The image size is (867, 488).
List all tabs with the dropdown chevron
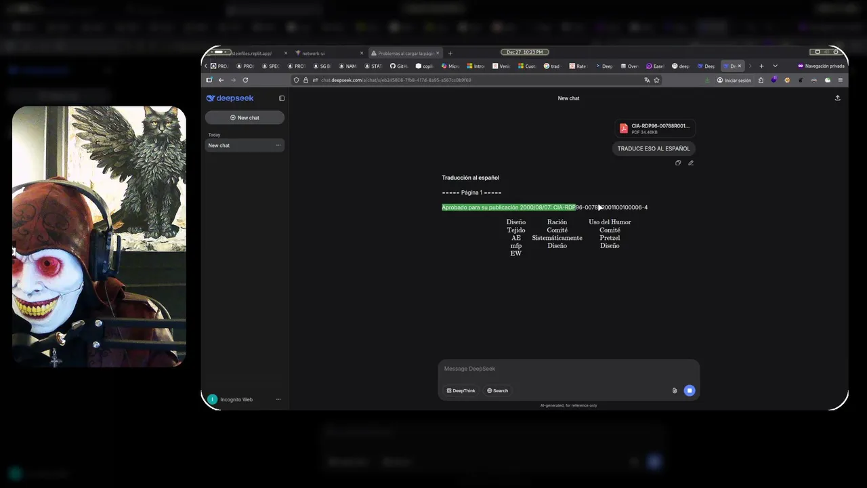pos(775,66)
